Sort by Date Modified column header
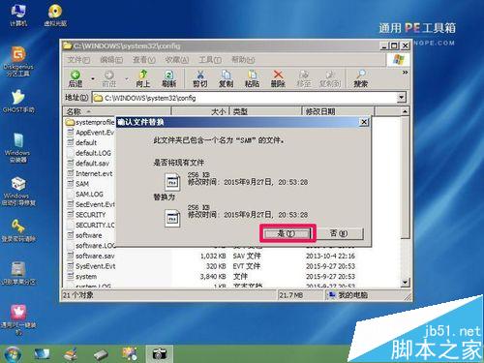This screenshot has height=363, width=484. pyautogui.click(x=338, y=111)
